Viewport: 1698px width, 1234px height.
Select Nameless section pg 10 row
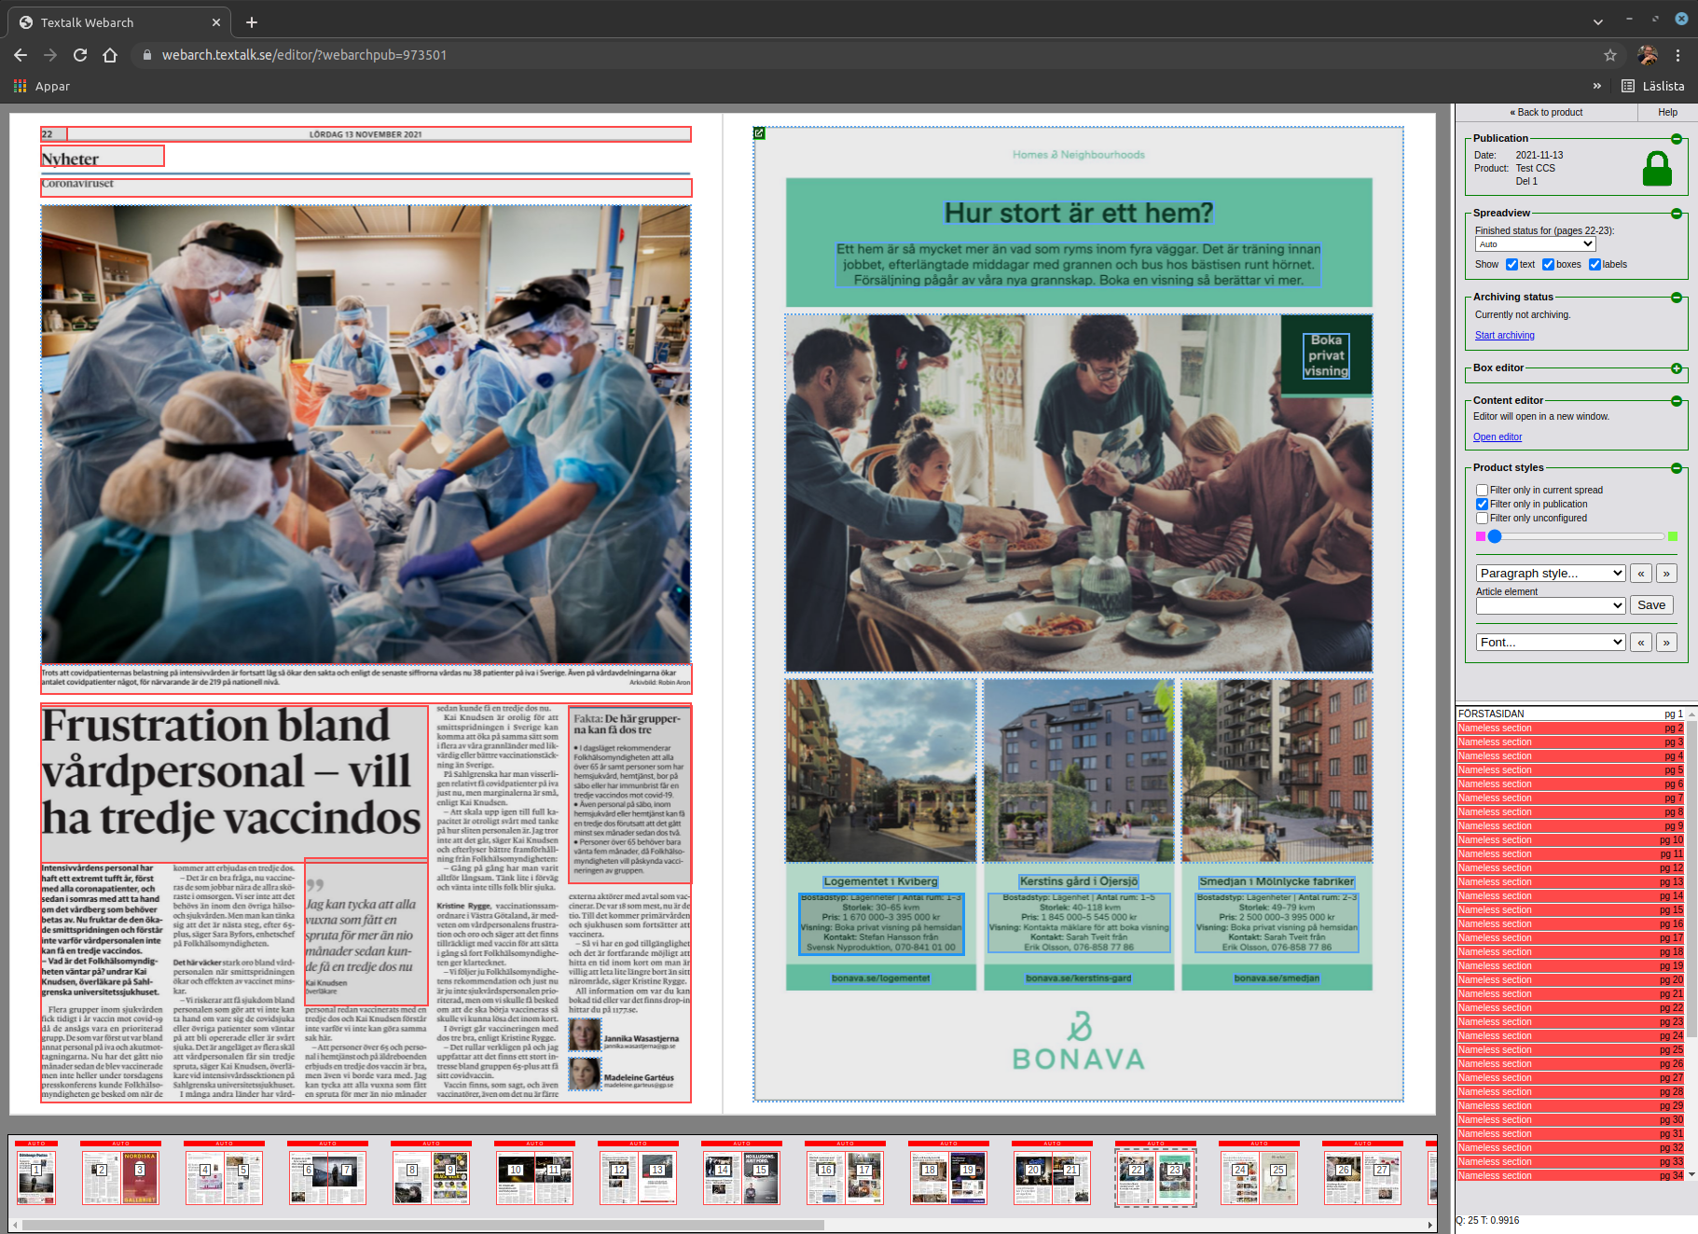click(1570, 840)
